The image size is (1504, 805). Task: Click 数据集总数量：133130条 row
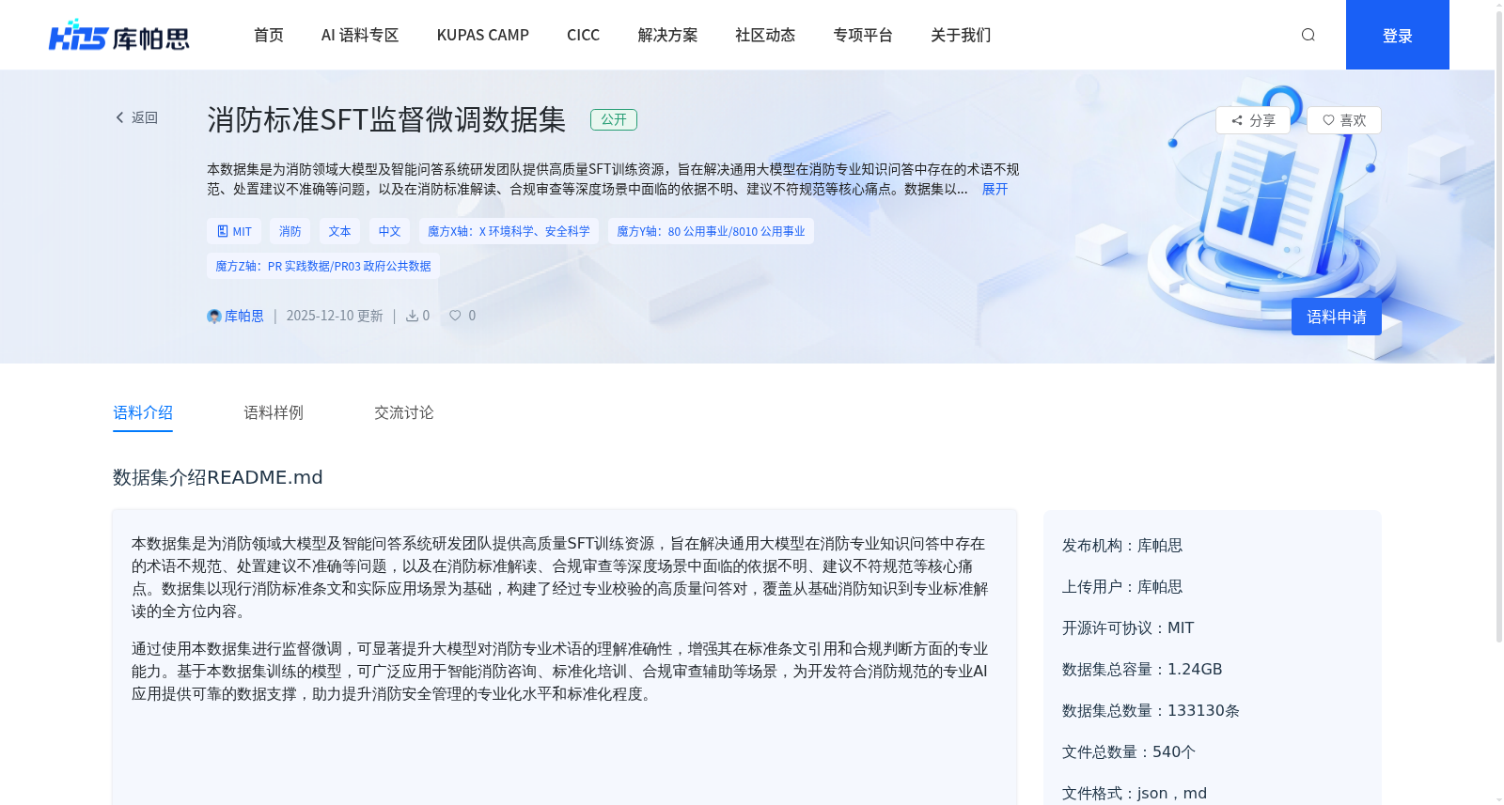tap(1151, 711)
